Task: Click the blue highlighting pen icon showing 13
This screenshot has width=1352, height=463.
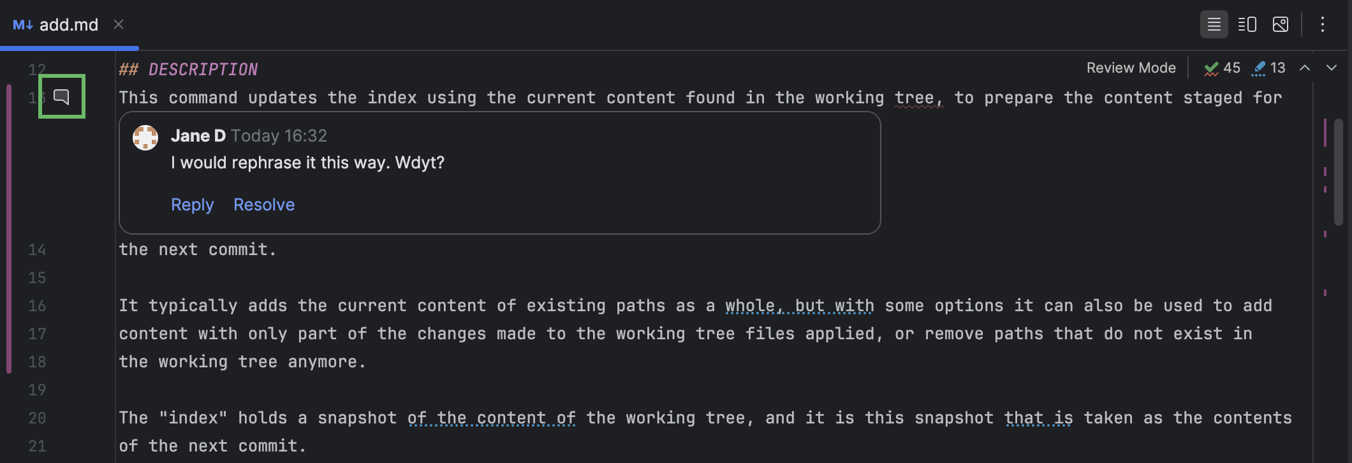Action: [1268, 68]
